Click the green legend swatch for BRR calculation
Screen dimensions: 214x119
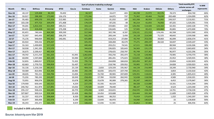coord(12,108)
